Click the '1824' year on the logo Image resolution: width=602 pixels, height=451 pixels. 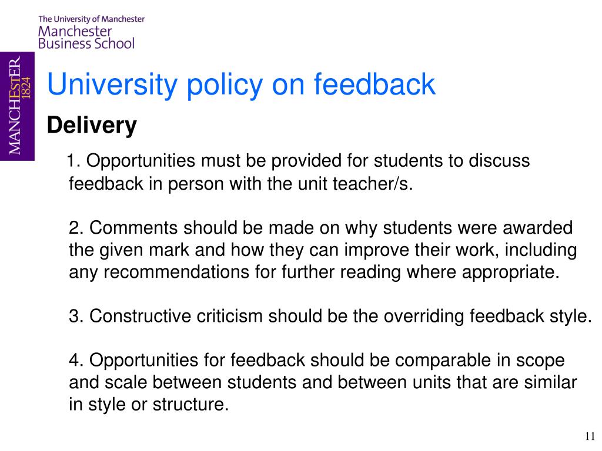(x=26, y=88)
